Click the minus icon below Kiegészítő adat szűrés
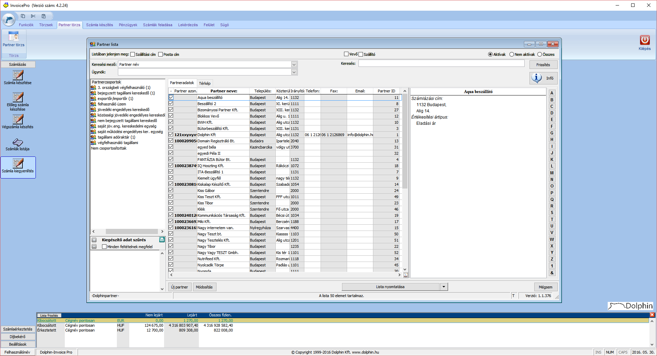This screenshot has width=657, height=356. [94, 246]
